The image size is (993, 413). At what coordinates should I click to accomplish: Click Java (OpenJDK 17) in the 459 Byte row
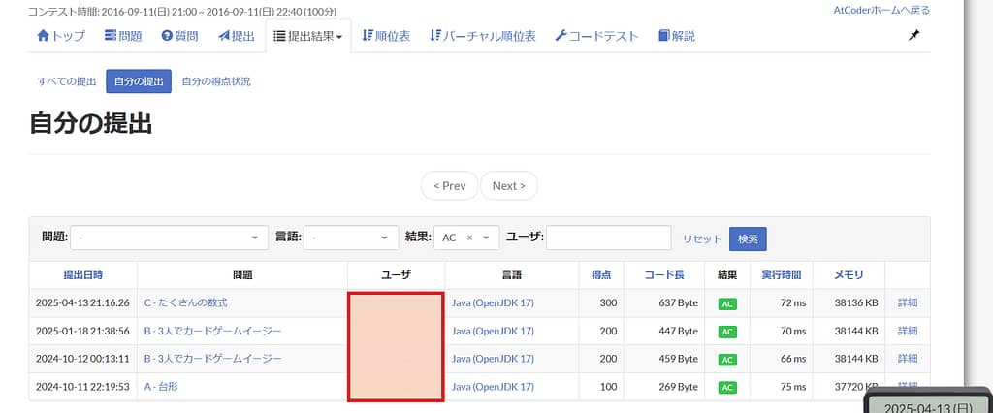pos(493,359)
